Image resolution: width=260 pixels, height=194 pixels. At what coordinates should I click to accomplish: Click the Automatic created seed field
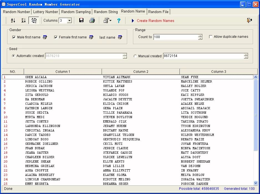[84, 56]
